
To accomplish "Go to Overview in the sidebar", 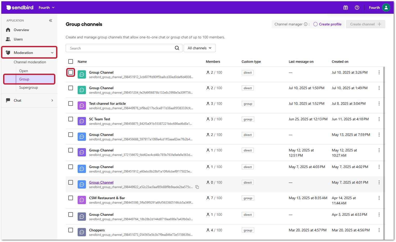I will (21, 30).
